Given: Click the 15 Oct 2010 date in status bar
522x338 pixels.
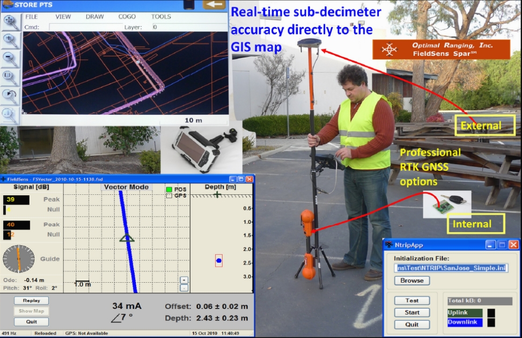Looking at the screenshot, I should [x=204, y=333].
